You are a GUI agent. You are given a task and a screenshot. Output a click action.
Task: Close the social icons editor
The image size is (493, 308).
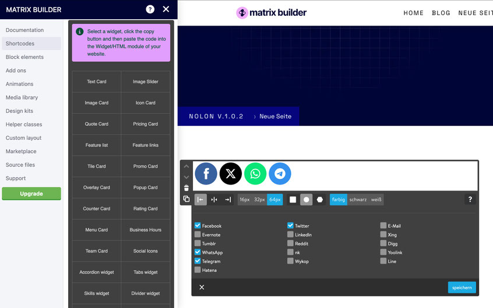[202, 287]
